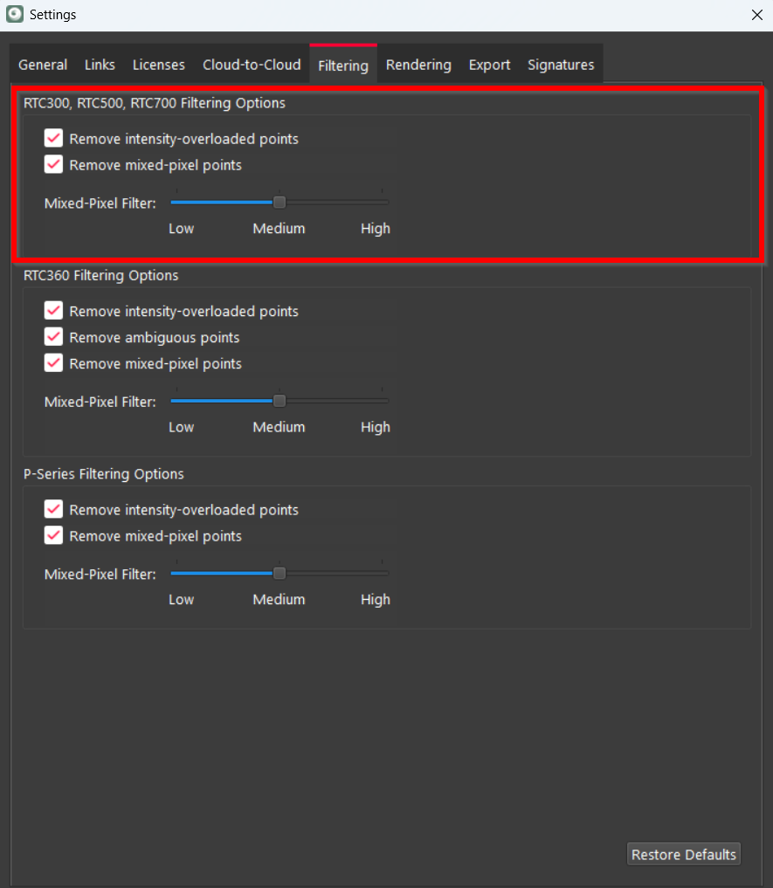
Task: Disable RTC360 Remove intensity-overloaded points
Action: (x=53, y=310)
